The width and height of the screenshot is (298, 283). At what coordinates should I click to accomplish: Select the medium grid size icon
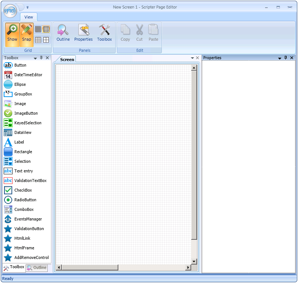click(38, 40)
